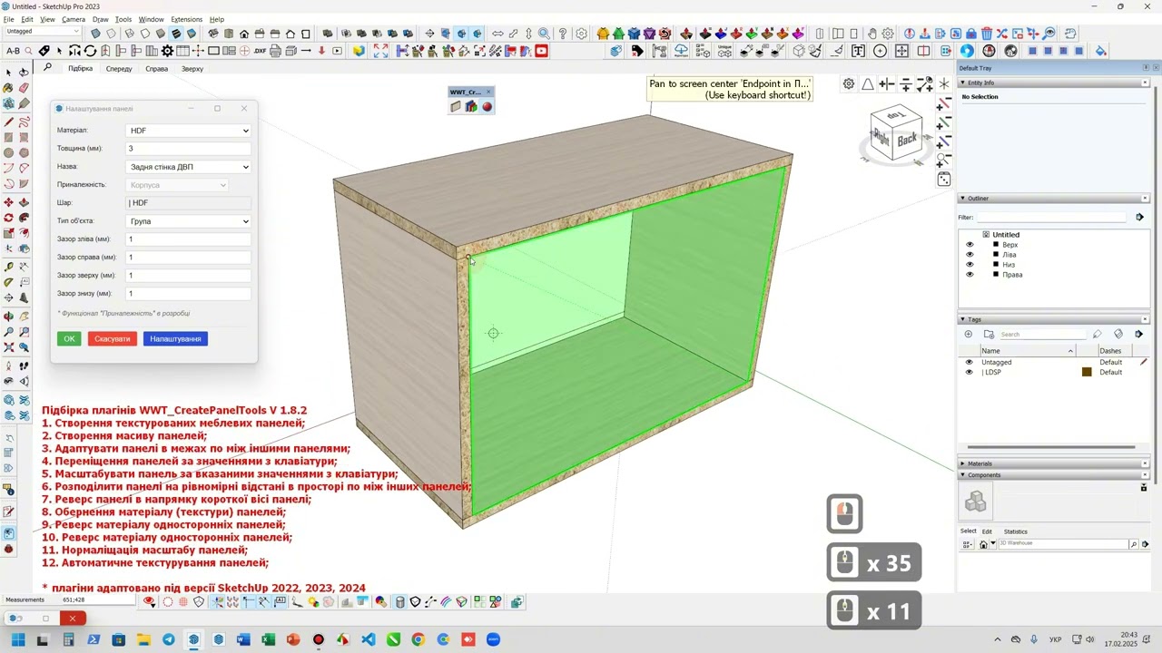
Task: Click the Name column header in Tags
Action: [1028, 351]
